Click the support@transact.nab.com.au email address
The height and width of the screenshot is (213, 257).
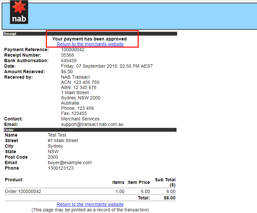[x=92, y=124]
